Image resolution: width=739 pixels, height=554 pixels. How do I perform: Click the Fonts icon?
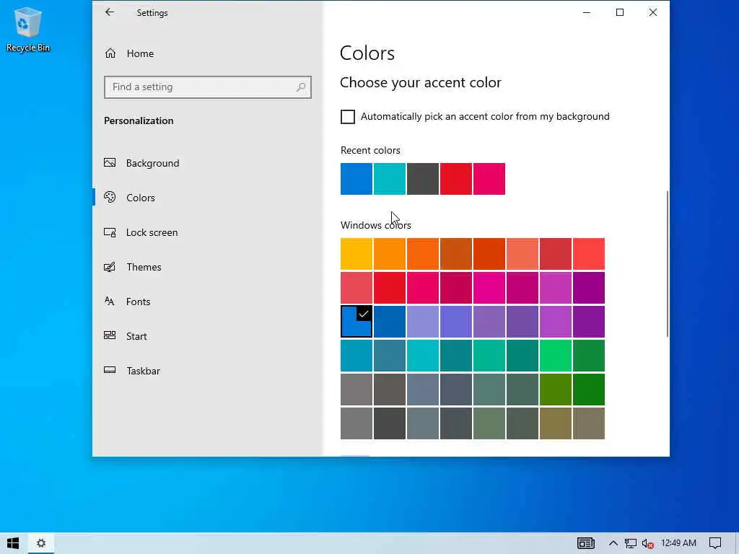click(110, 301)
